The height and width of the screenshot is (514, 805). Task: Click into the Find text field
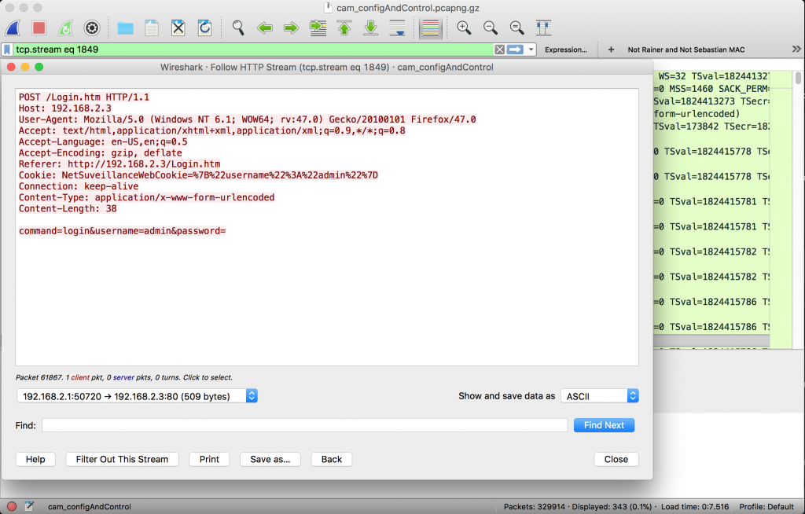[304, 425]
